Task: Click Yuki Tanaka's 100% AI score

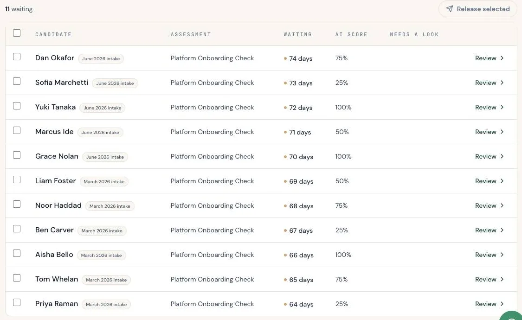Action: 343,108
